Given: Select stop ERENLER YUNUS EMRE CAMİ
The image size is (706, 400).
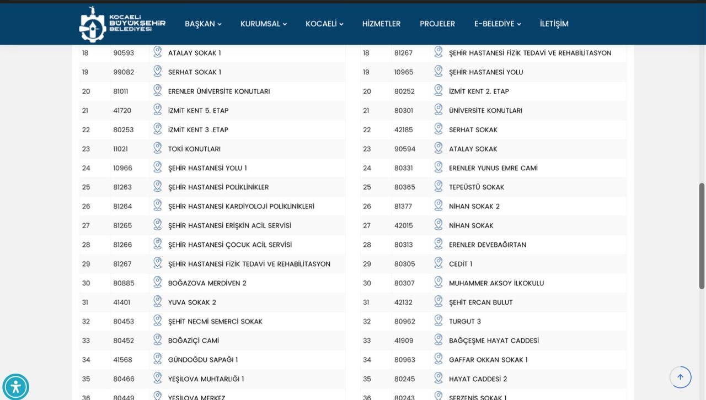Looking at the screenshot, I should 493,168.
